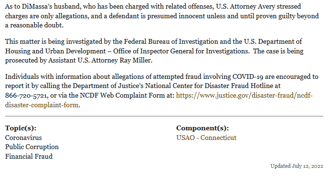Click the hotline number 866-720-5721
This screenshot has height=177, width=330.
point(26,96)
